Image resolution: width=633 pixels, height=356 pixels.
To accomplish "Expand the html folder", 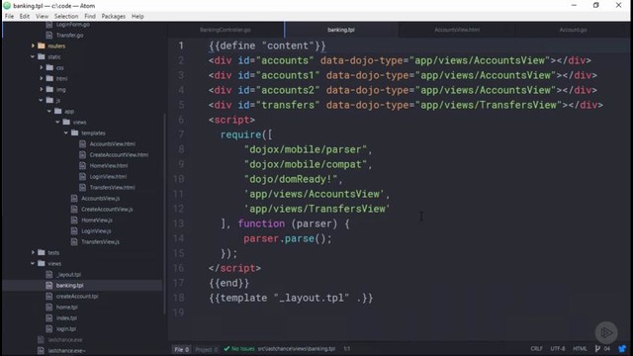I will [42, 79].
